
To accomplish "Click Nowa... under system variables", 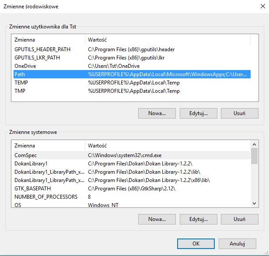I will tap(157, 219).
